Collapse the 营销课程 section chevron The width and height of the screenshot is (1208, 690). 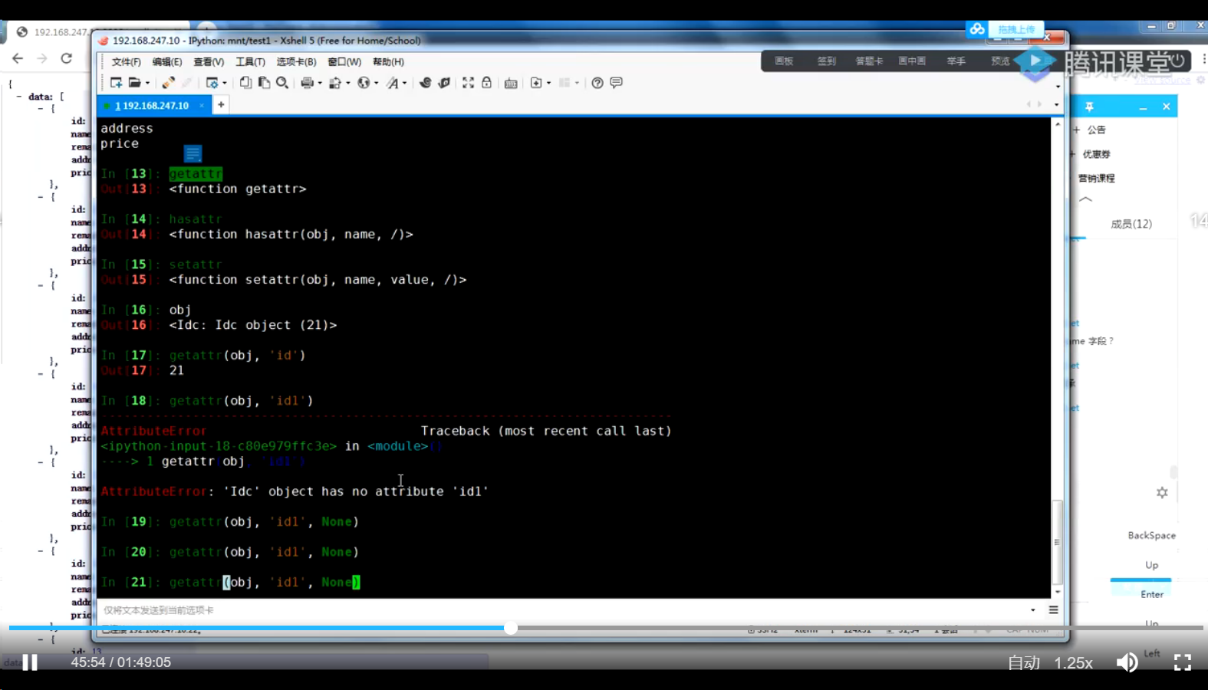tap(1085, 199)
